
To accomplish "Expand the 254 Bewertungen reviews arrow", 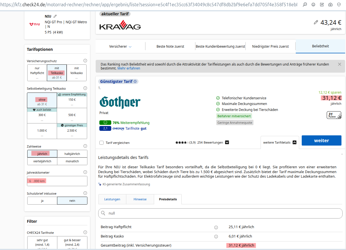I will tap(227, 142).
